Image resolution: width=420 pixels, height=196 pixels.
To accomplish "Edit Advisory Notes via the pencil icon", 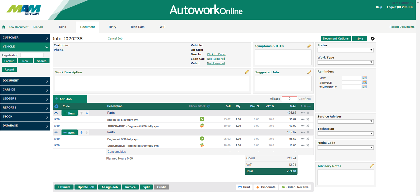I will (371, 166).
